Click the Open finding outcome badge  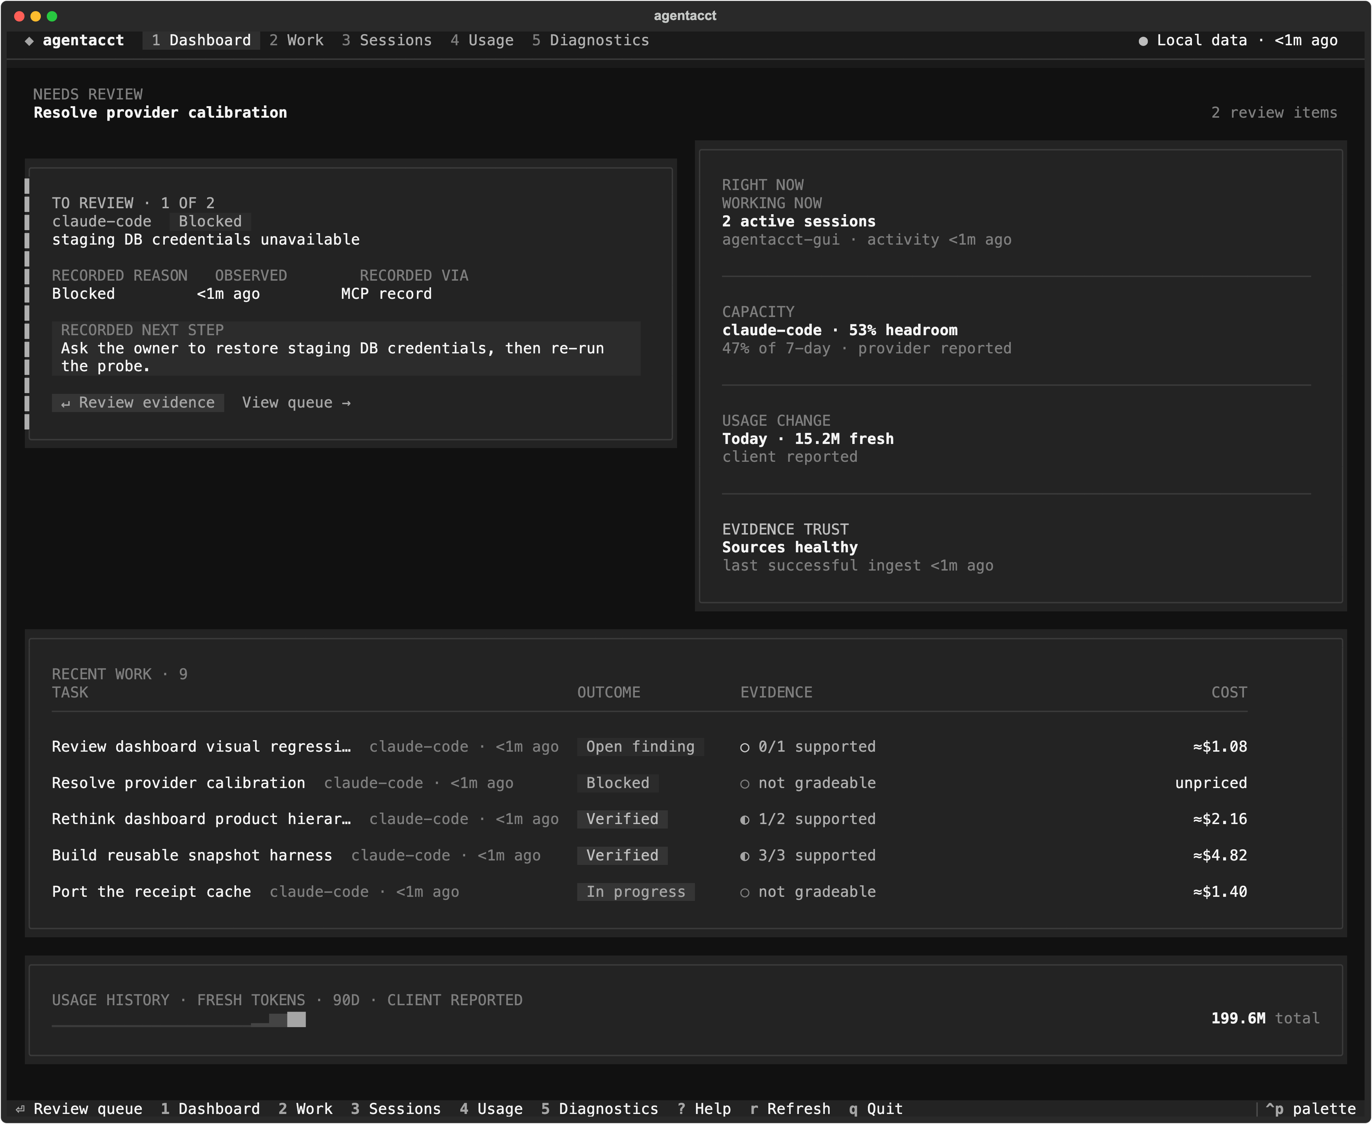pos(640,747)
